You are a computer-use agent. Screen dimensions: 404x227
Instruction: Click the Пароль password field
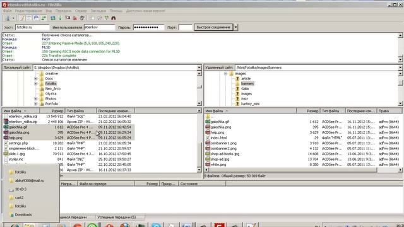point(148,27)
